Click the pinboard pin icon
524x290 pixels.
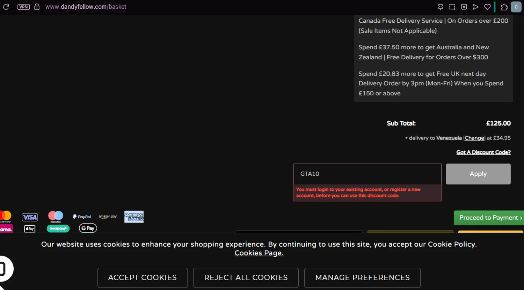click(441, 7)
